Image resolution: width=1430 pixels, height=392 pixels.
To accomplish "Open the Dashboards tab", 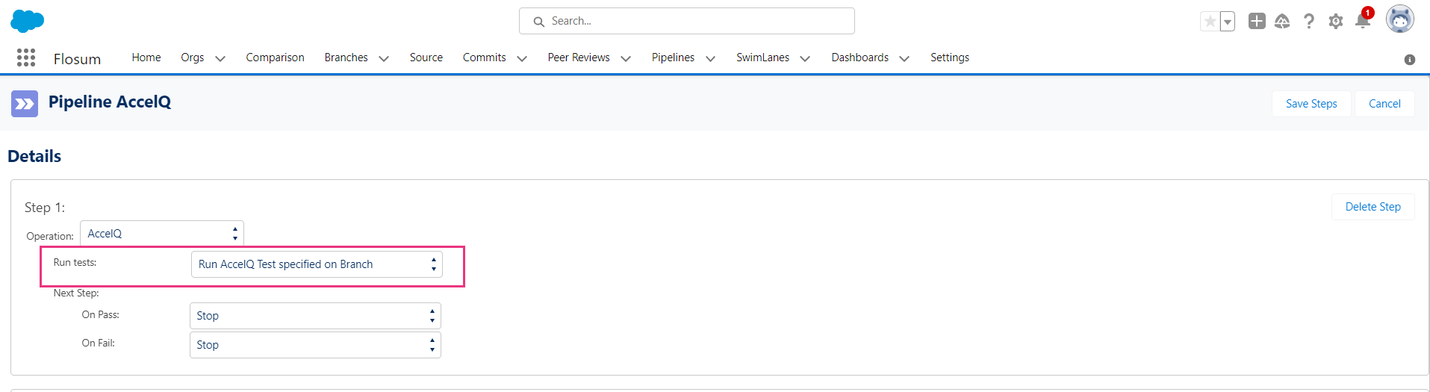I will [x=860, y=57].
